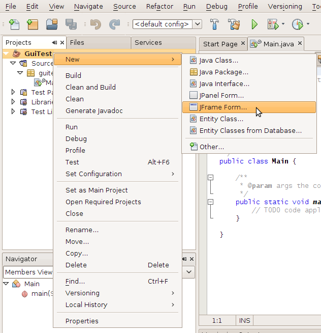Choose Other from the New submenu
Screen dimensions: 321x333
coord(249,147)
